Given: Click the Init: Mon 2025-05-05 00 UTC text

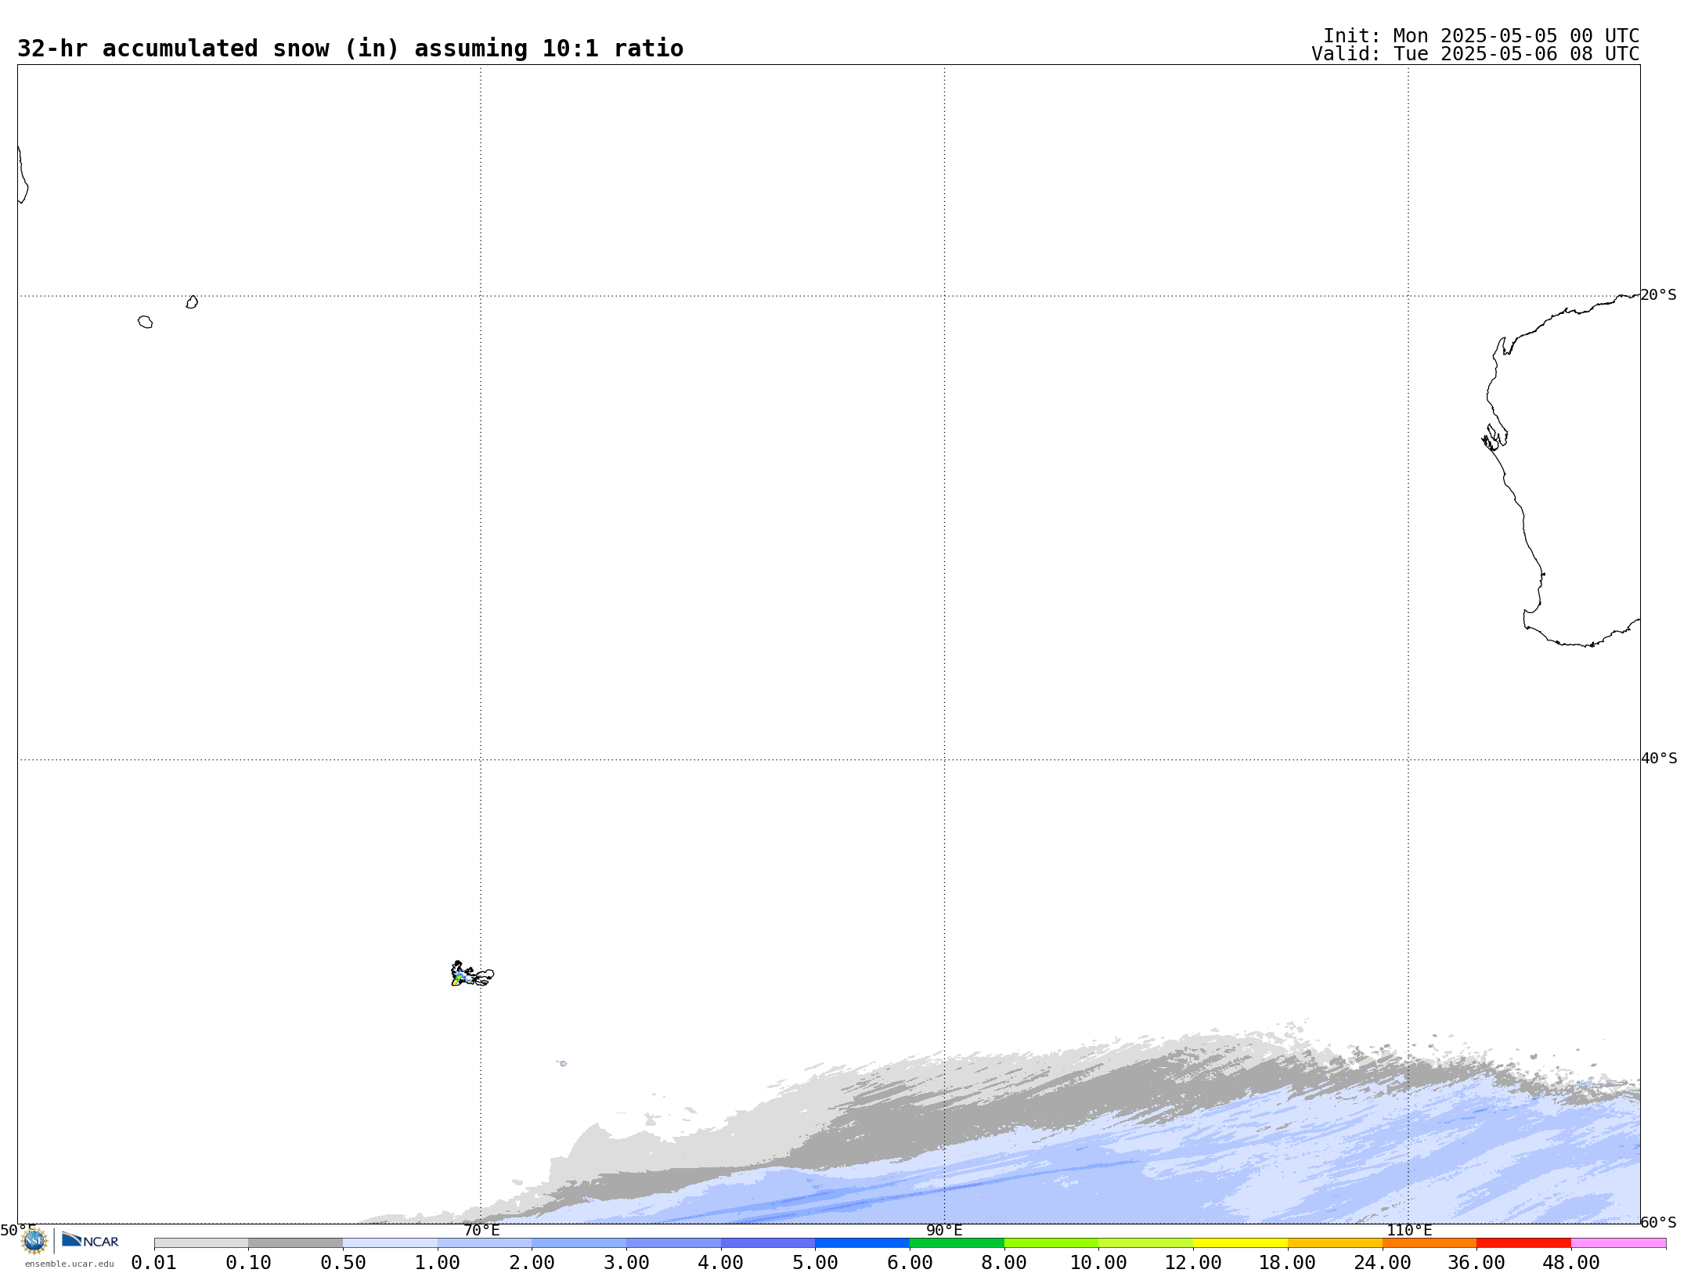Looking at the screenshot, I should click(x=1480, y=36).
